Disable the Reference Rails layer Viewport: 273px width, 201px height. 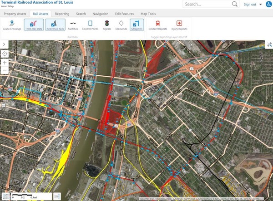[x=55, y=25]
